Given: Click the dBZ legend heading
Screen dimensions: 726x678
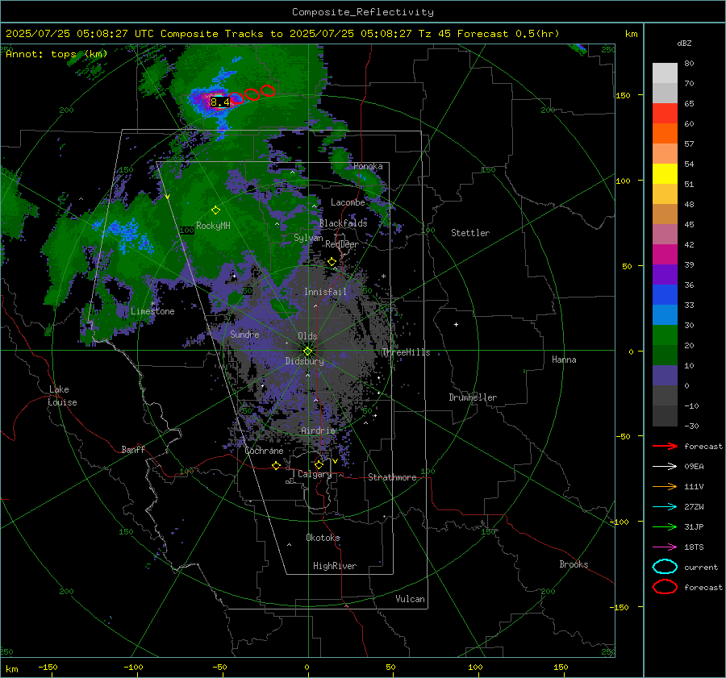Looking at the screenshot, I should click(x=684, y=43).
